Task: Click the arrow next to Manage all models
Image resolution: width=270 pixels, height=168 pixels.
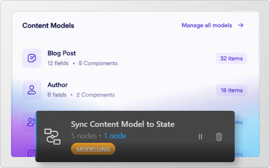Action: pyautogui.click(x=241, y=25)
